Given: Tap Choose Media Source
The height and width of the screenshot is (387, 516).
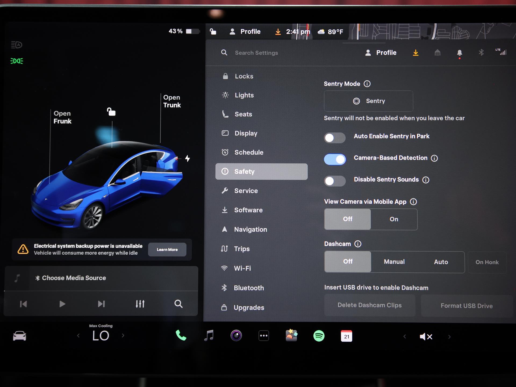Looking at the screenshot, I should tap(70, 278).
